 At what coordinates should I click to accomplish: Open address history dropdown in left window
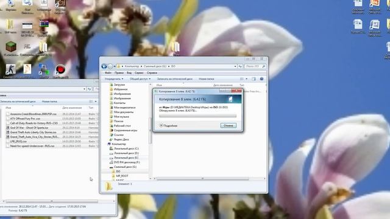84,89
